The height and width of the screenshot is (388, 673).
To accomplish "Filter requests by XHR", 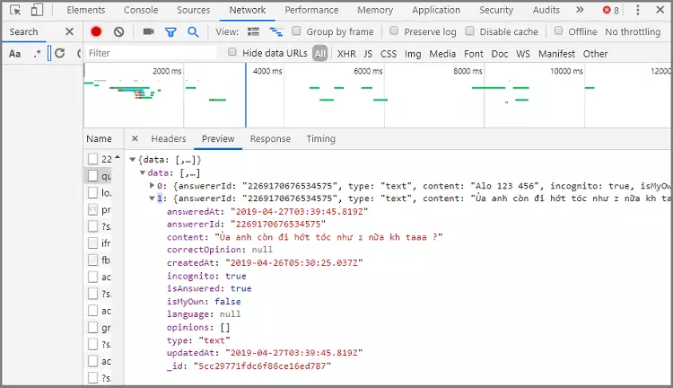I will pyautogui.click(x=346, y=54).
